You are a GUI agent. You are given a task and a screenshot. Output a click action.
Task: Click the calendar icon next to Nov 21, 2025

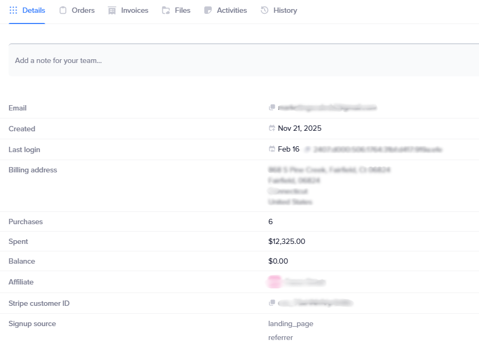point(272,129)
